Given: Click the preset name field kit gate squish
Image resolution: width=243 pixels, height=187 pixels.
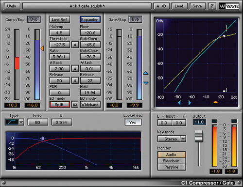Looking at the screenshot, I should coord(87,6).
